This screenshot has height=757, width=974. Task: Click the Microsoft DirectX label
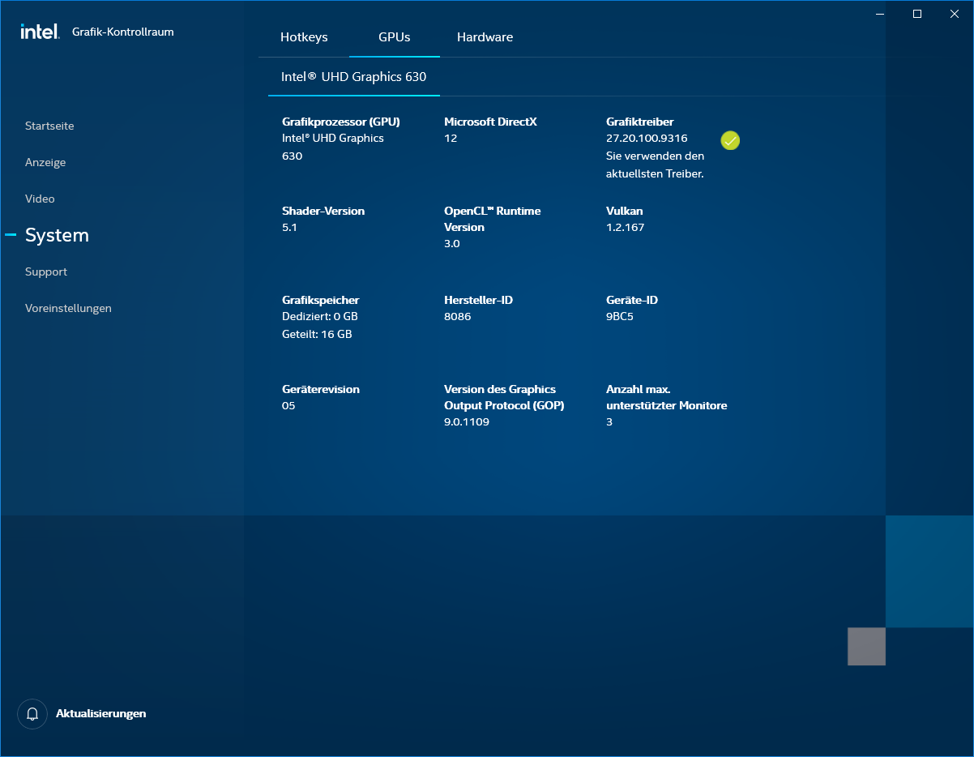[490, 122]
